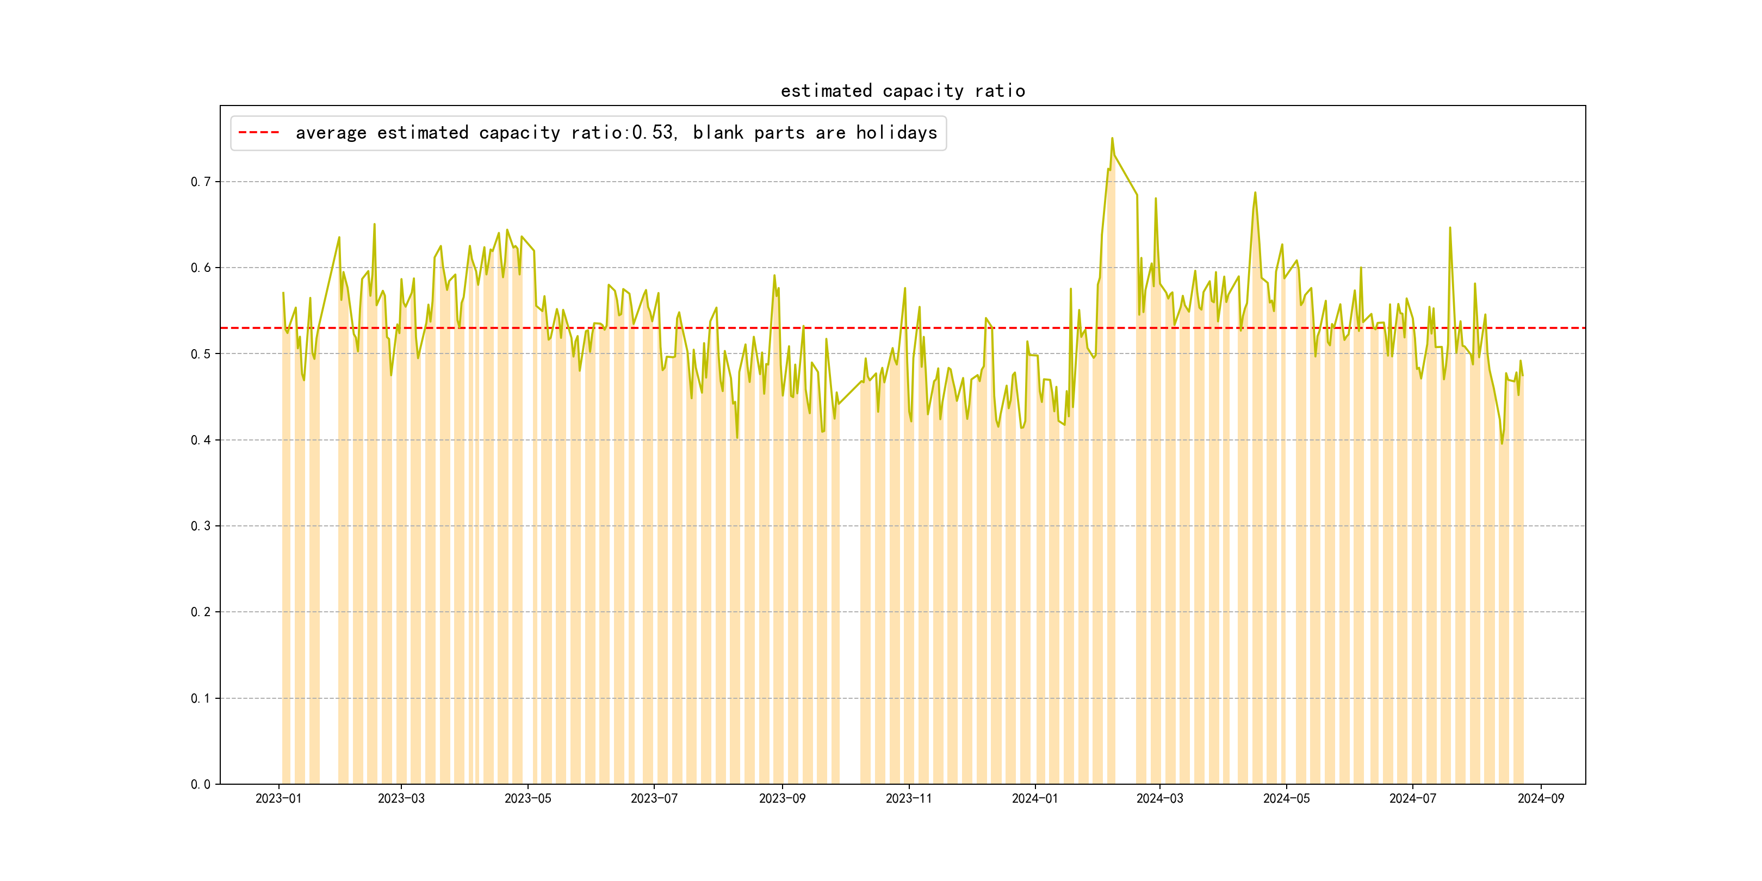Click the 2023-07 x-axis tick label
The height and width of the screenshot is (881, 1762).
point(654,798)
